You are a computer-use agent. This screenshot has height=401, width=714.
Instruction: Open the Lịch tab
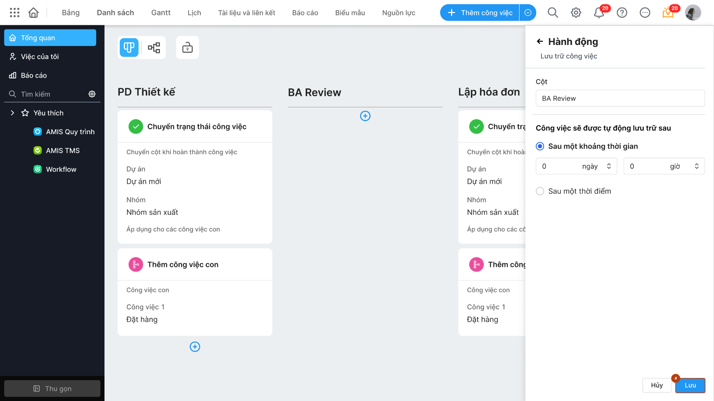coord(194,13)
